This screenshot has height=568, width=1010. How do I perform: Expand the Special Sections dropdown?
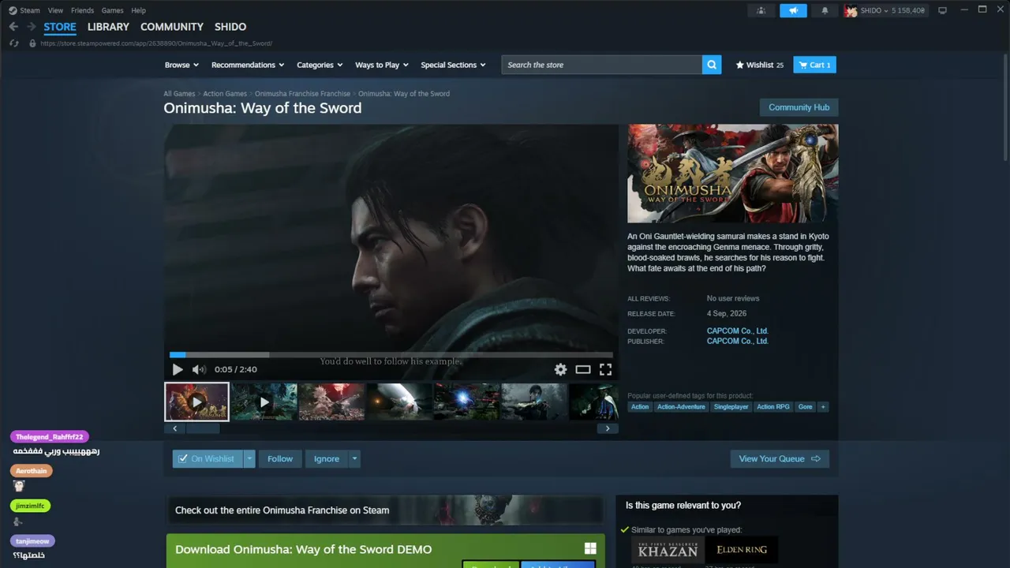453,65
